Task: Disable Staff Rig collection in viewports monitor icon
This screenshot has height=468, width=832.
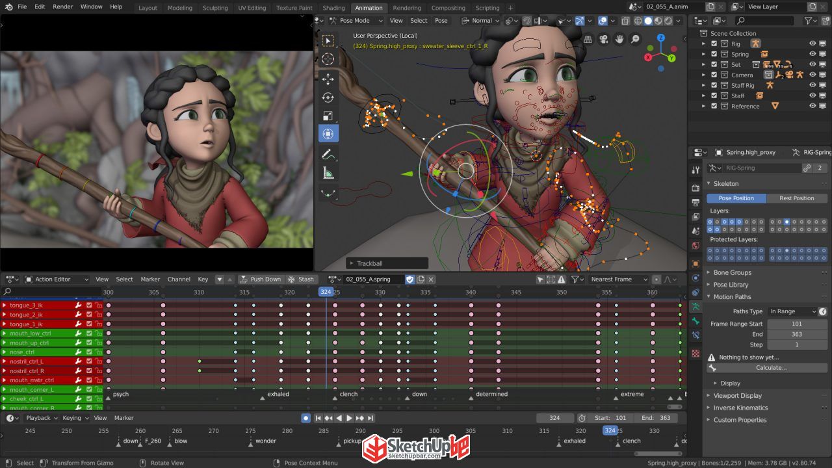Action: click(x=824, y=85)
